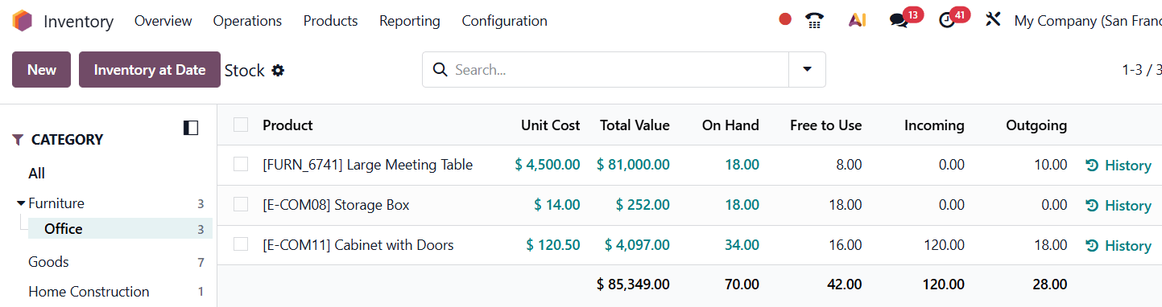Click on-hand quantity 34.00
The height and width of the screenshot is (307, 1162).
click(x=742, y=245)
